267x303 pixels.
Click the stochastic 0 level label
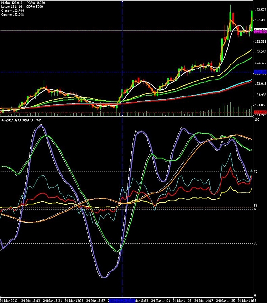(x=255, y=295)
